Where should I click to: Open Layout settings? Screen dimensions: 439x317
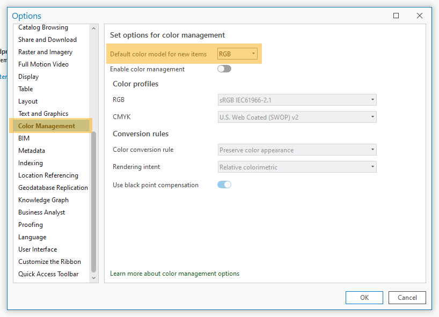click(27, 101)
